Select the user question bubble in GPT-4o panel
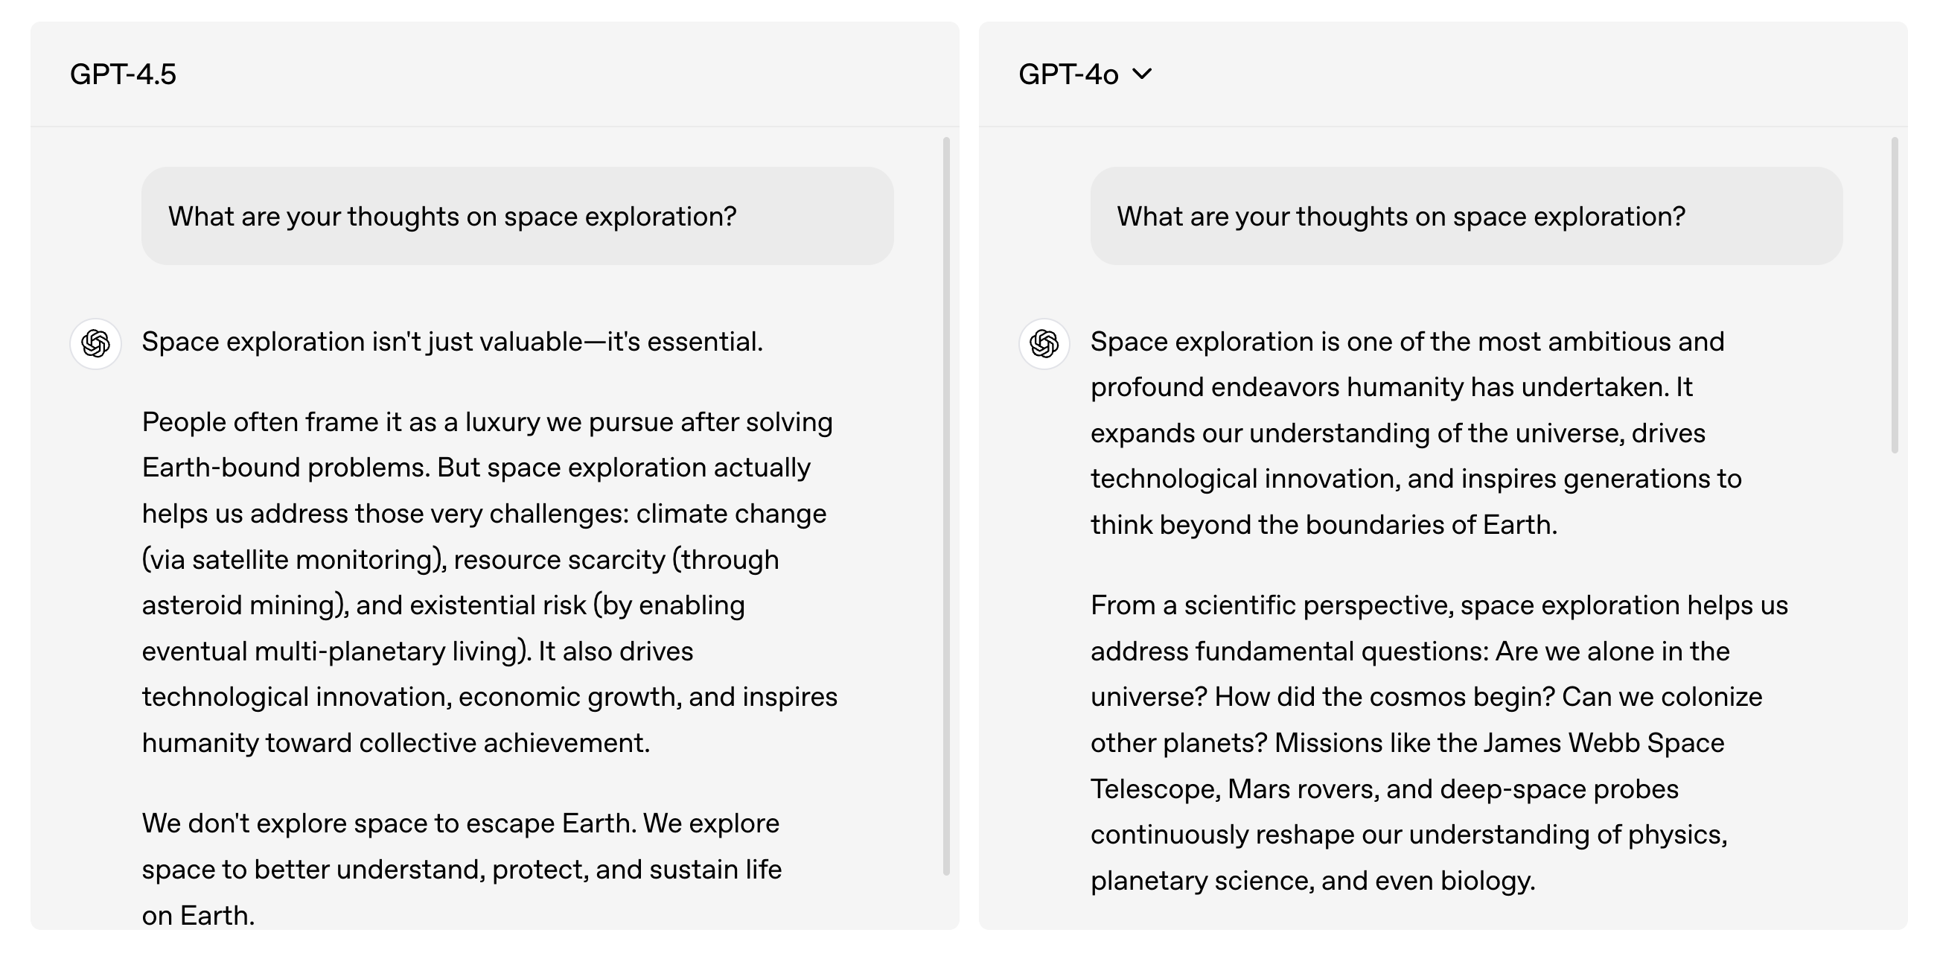 tap(1466, 216)
